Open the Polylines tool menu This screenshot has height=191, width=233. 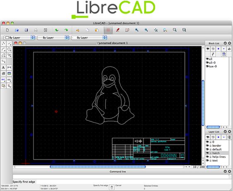tap(3, 61)
